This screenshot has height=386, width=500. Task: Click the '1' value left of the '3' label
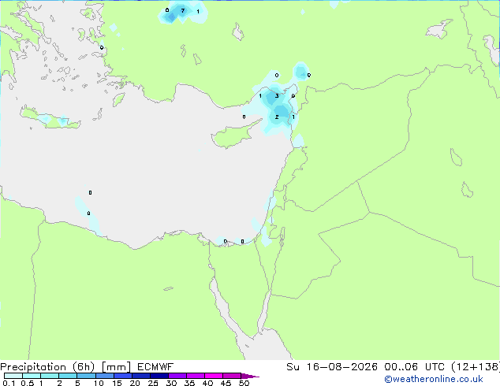(x=260, y=96)
